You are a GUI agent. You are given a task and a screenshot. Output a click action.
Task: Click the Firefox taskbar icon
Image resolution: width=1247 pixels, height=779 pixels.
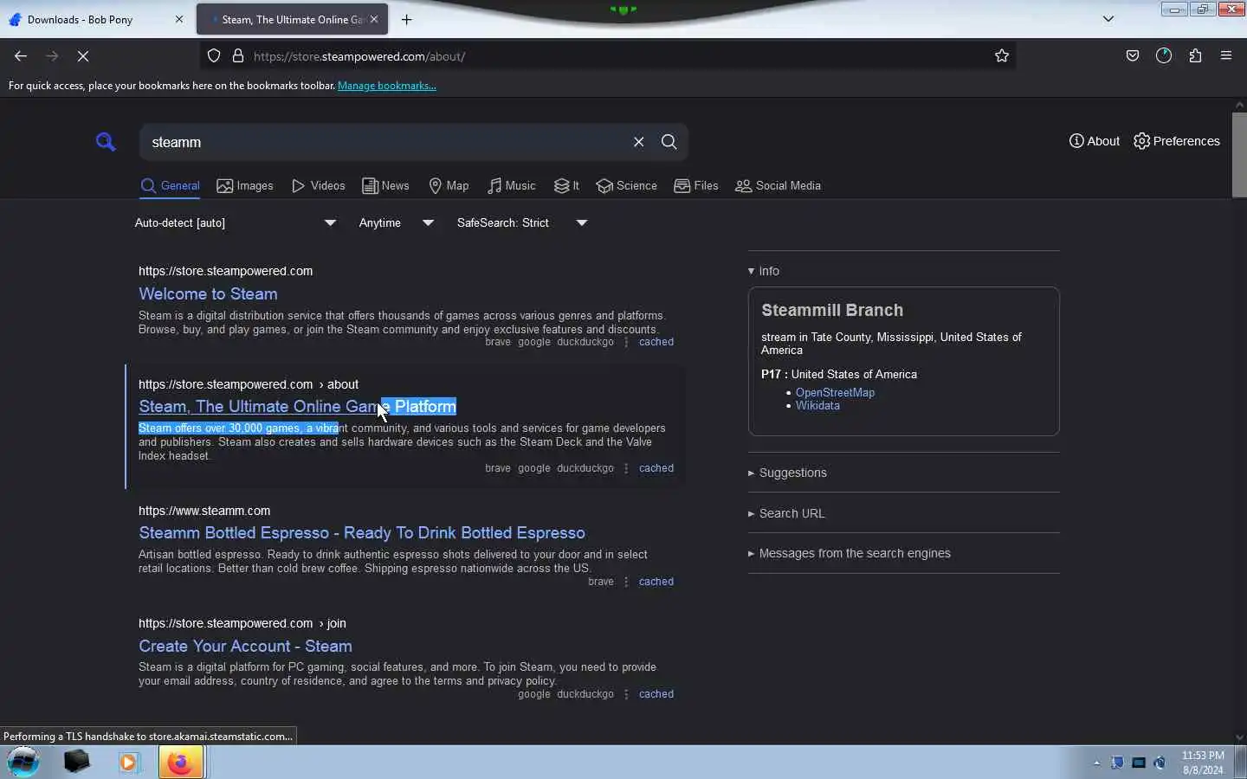181,763
